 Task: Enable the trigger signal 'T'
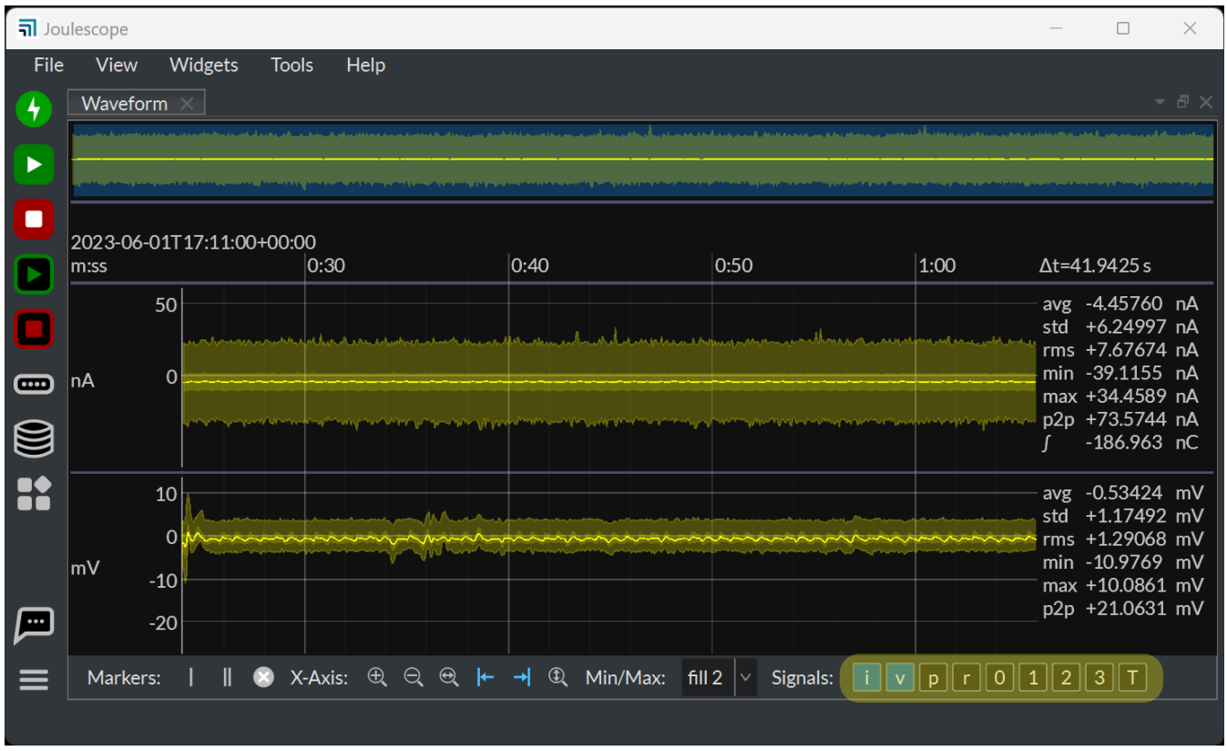pyautogui.click(x=1132, y=678)
